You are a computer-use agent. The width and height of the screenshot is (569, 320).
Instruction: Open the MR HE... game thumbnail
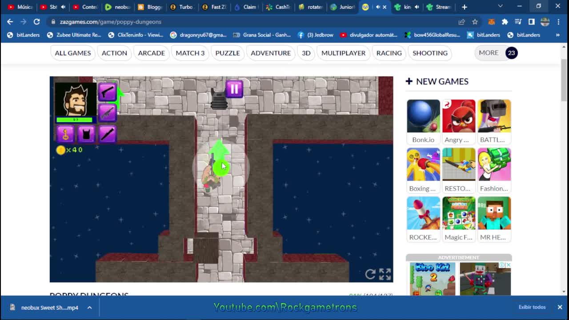494,219
